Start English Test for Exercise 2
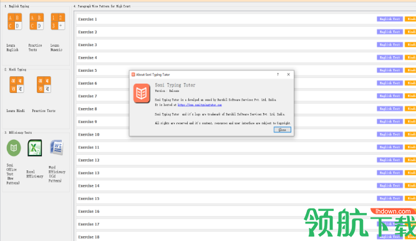Image resolution: width=416 pixels, height=241 pixels. pyautogui.click(x=390, y=32)
